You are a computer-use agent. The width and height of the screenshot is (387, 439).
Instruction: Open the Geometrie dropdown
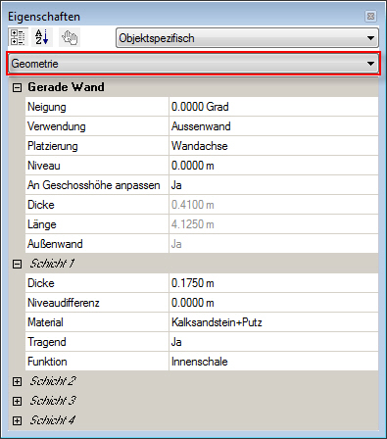point(193,64)
